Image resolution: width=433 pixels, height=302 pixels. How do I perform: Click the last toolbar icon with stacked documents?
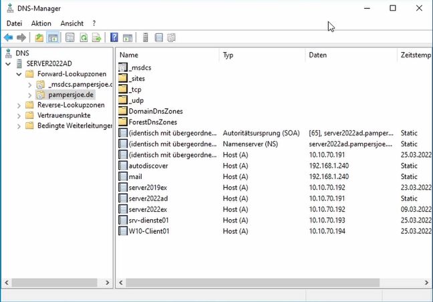pyautogui.click(x=172, y=37)
